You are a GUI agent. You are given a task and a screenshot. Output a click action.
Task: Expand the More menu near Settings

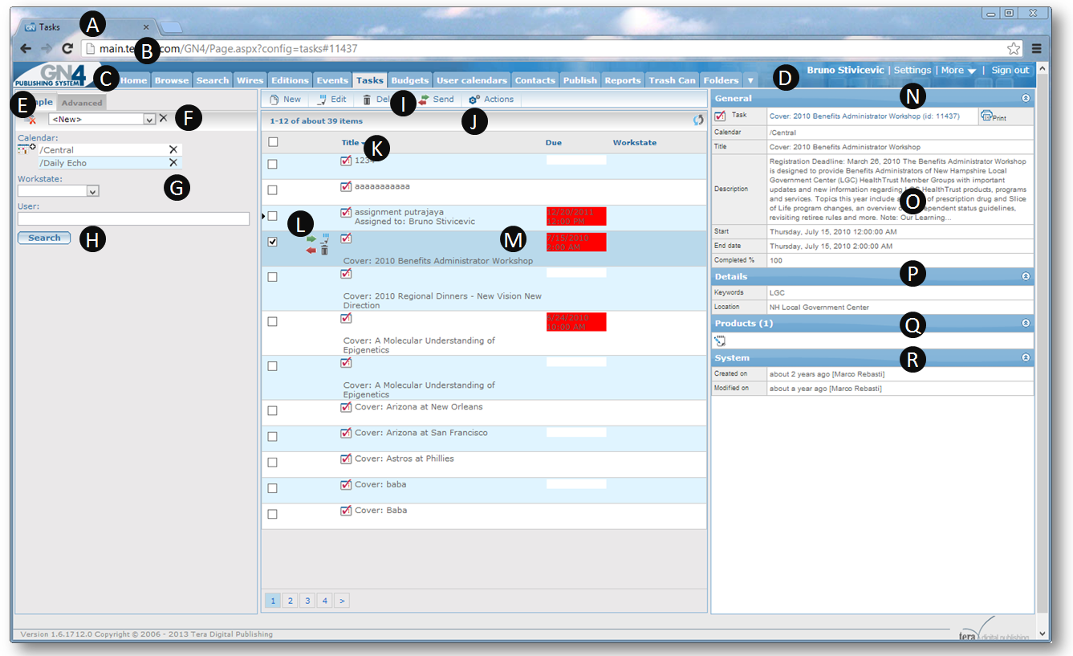[x=958, y=71]
